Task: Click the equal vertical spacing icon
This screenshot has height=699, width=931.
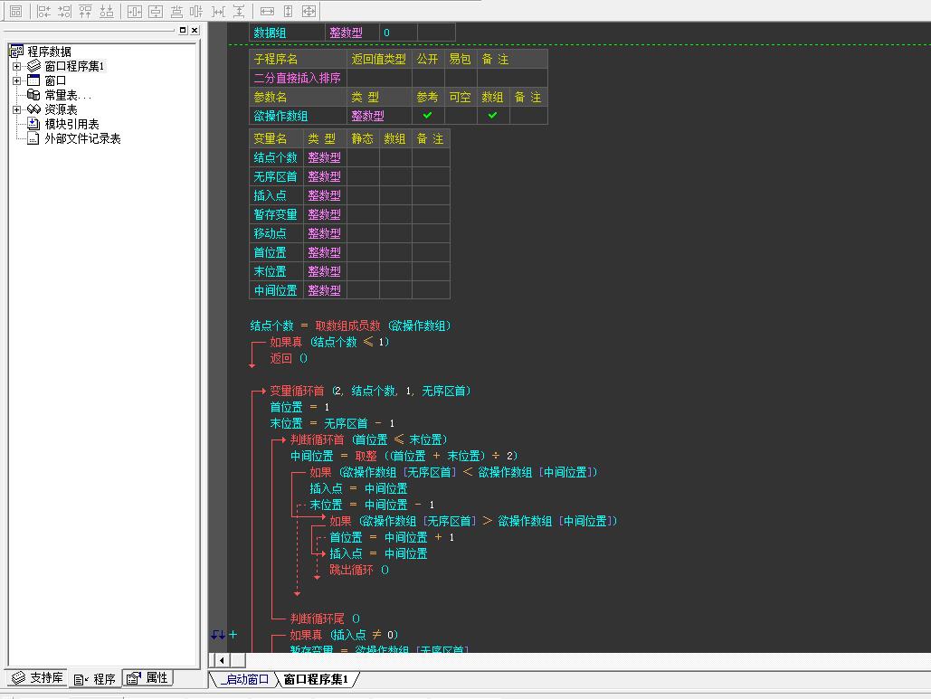Action: (239, 11)
